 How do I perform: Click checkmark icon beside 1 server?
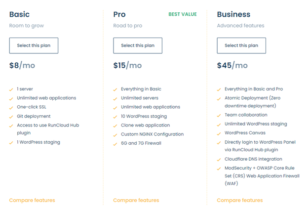click(x=11, y=89)
